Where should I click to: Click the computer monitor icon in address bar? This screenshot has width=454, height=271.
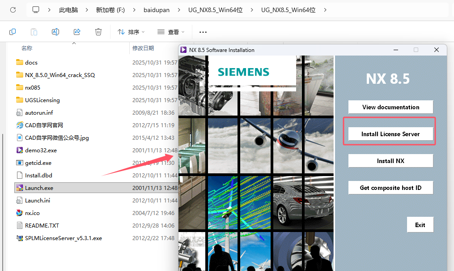(x=36, y=10)
